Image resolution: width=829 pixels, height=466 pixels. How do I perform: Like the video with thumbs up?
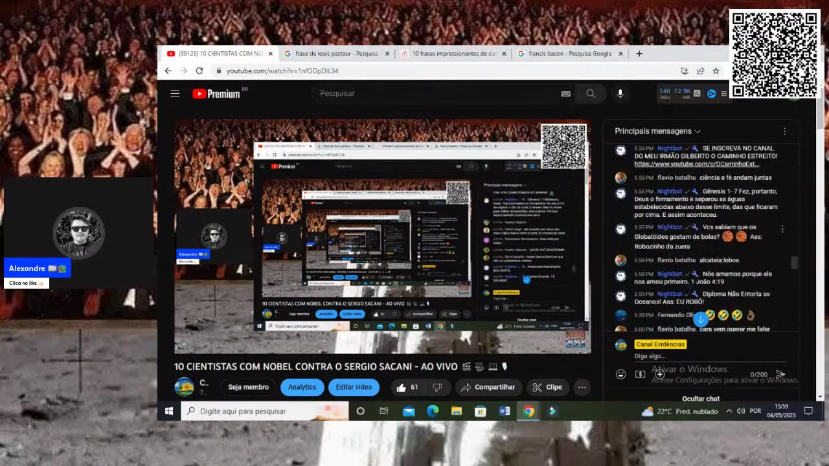(x=407, y=387)
